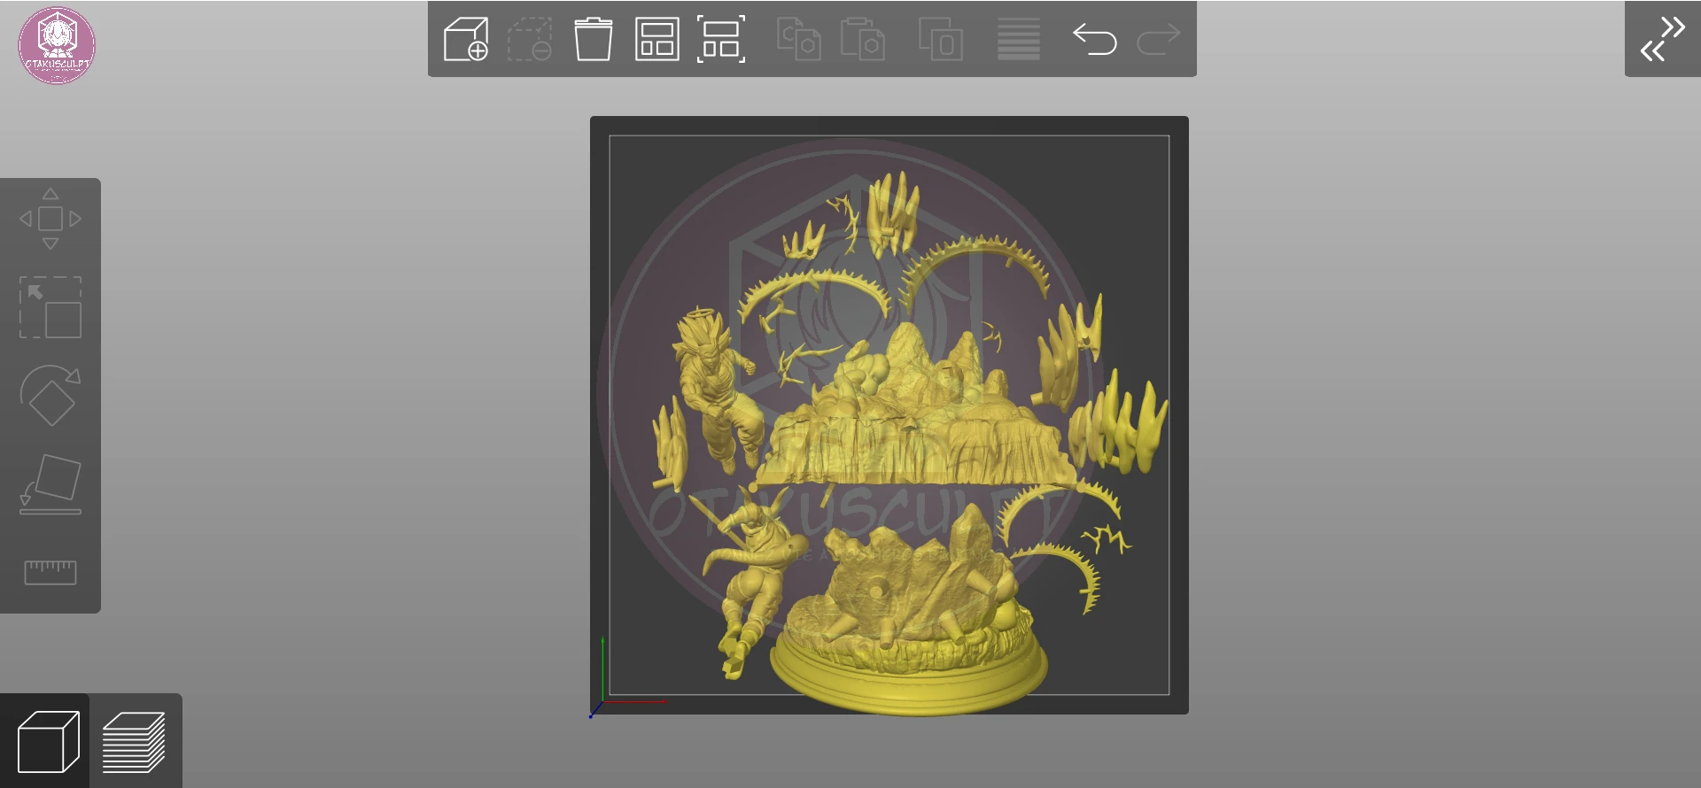Click the copy icon in top toolbar
This screenshot has width=1701, height=788.
(798, 40)
